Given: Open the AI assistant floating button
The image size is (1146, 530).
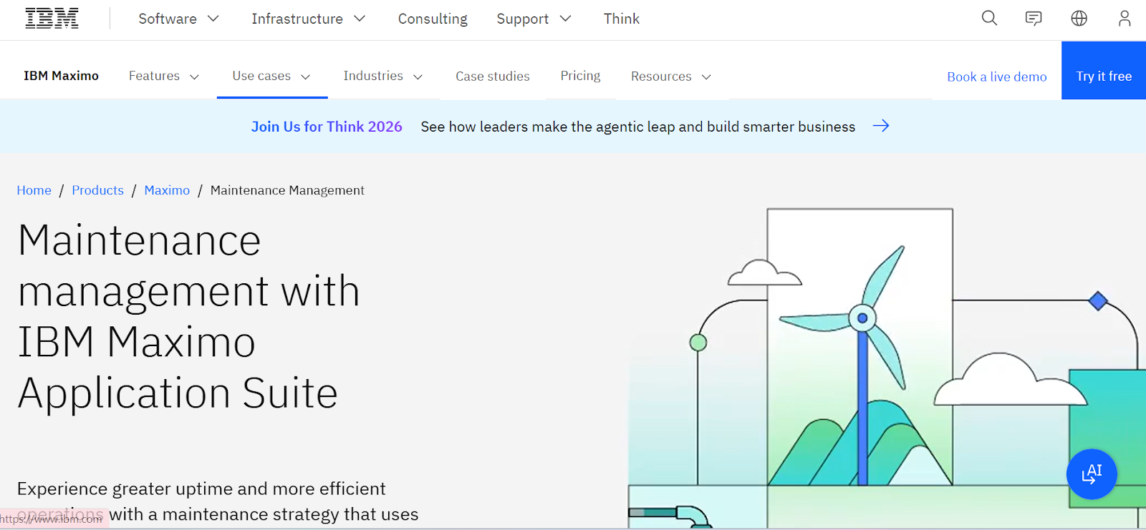Looking at the screenshot, I should coord(1092,473).
